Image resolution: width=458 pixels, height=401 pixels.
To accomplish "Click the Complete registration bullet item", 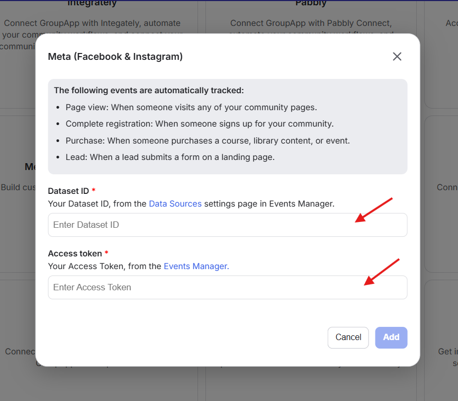I will point(199,124).
